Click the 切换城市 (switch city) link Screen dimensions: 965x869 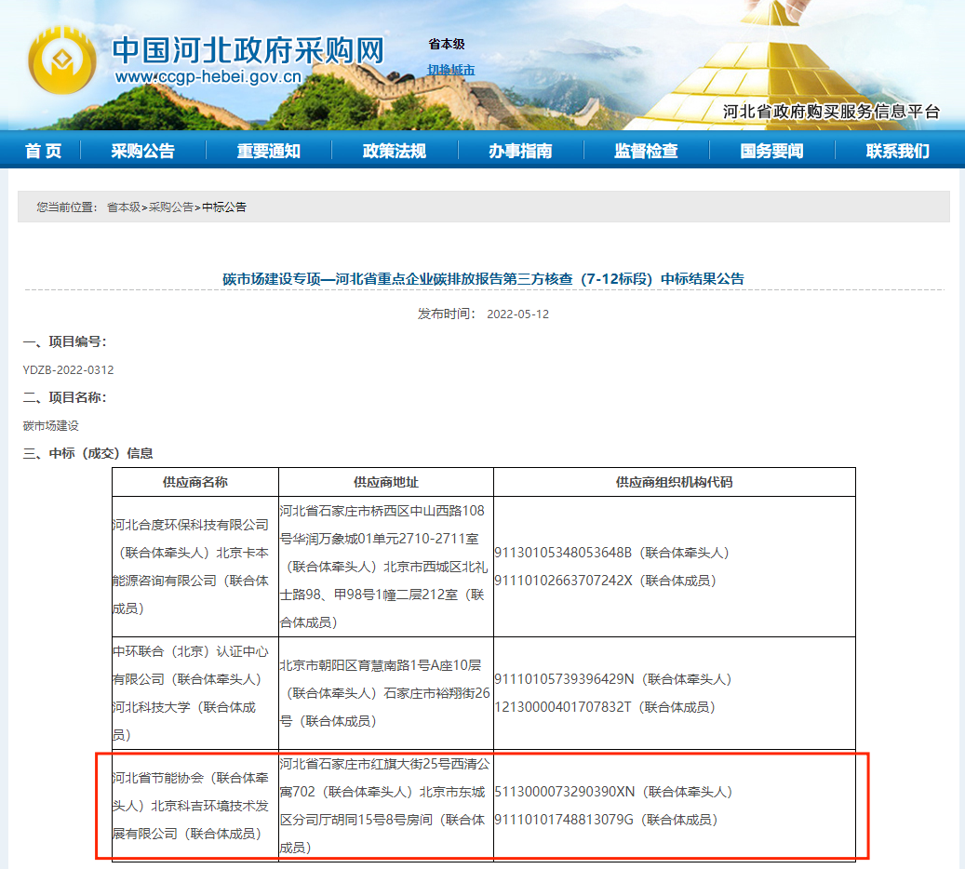click(x=453, y=70)
